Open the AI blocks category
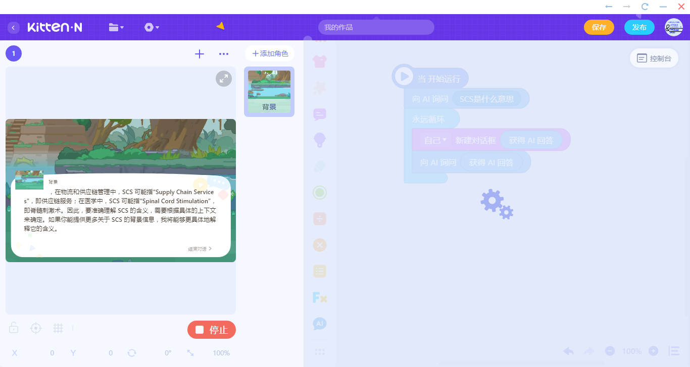 [x=320, y=324]
